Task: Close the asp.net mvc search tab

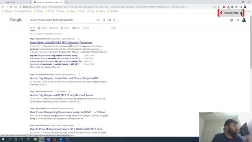Action: click(62, 2)
